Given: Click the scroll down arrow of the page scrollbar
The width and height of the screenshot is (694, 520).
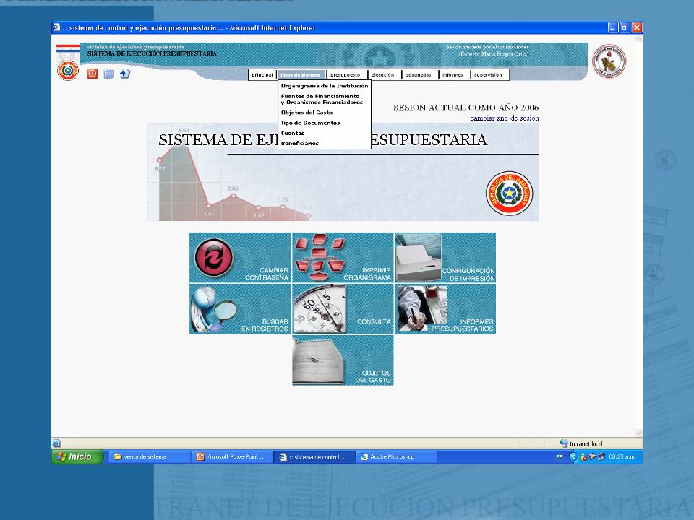Looking at the screenshot, I should pyautogui.click(x=638, y=433).
